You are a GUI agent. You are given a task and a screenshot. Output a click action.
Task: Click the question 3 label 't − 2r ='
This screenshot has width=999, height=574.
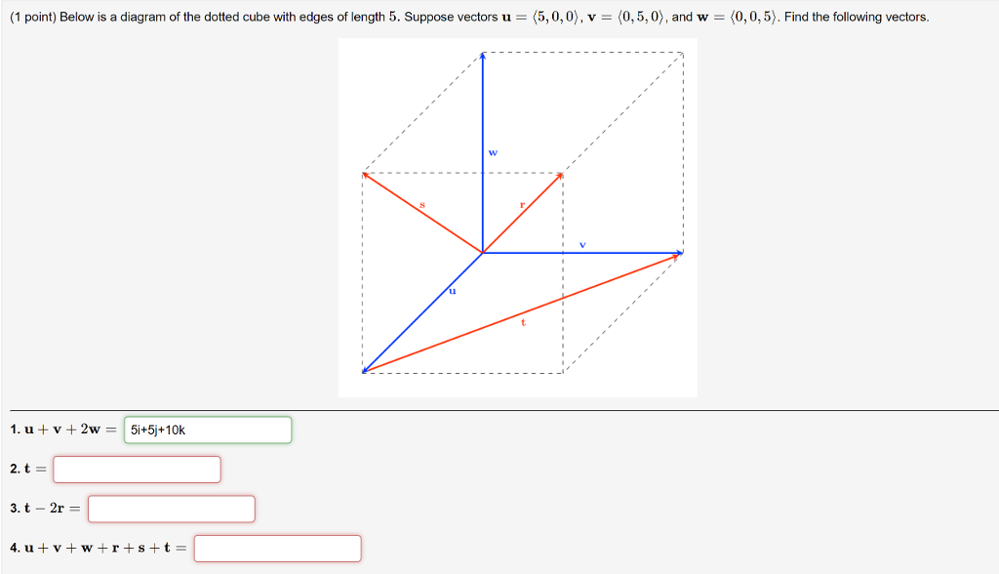coord(45,509)
